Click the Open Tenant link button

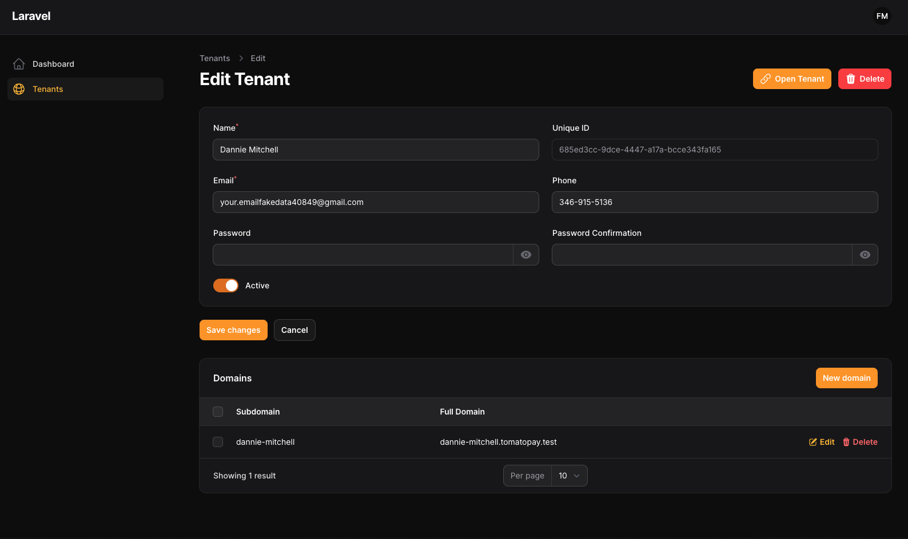pos(791,79)
